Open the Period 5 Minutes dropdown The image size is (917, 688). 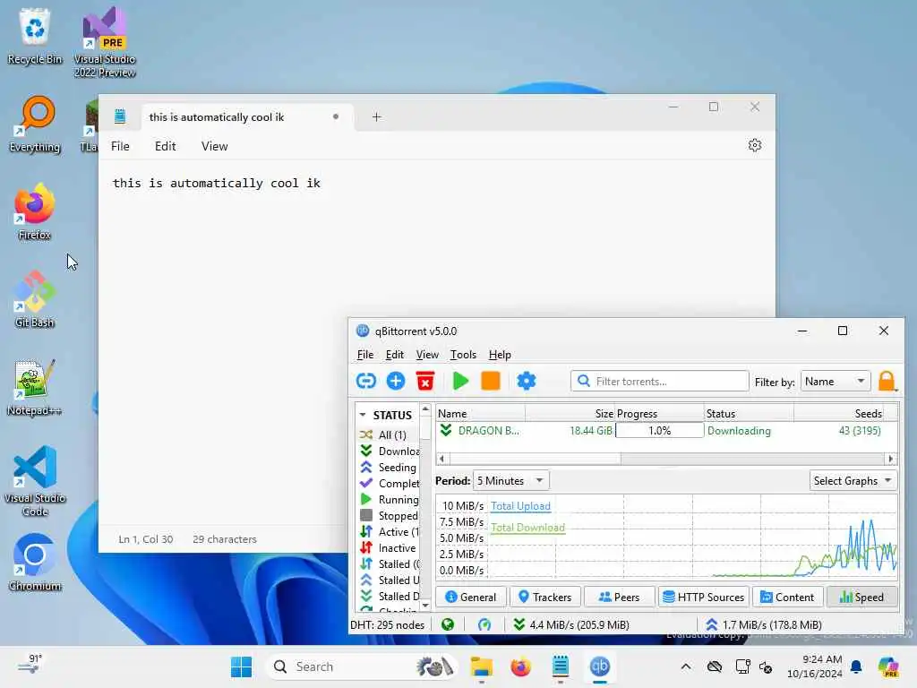pos(510,481)
